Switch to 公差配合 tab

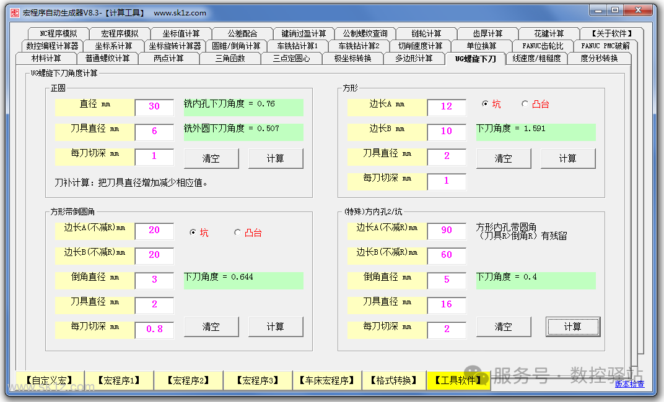pyautogui.click(x=242, y=33)
